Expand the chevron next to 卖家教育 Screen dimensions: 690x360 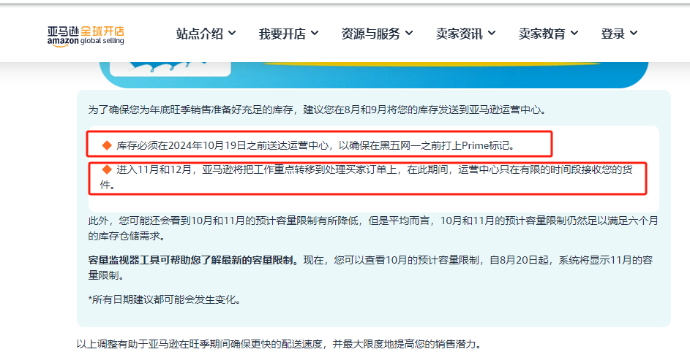point(574,33)
